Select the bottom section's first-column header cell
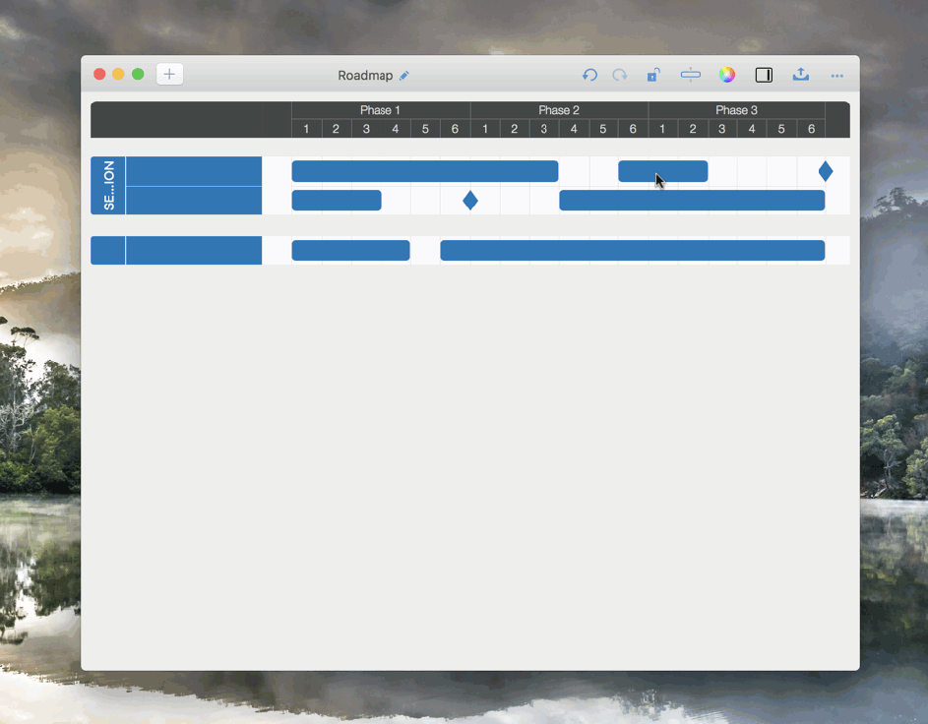Screen dimensions: 928x724 (107, 251)
